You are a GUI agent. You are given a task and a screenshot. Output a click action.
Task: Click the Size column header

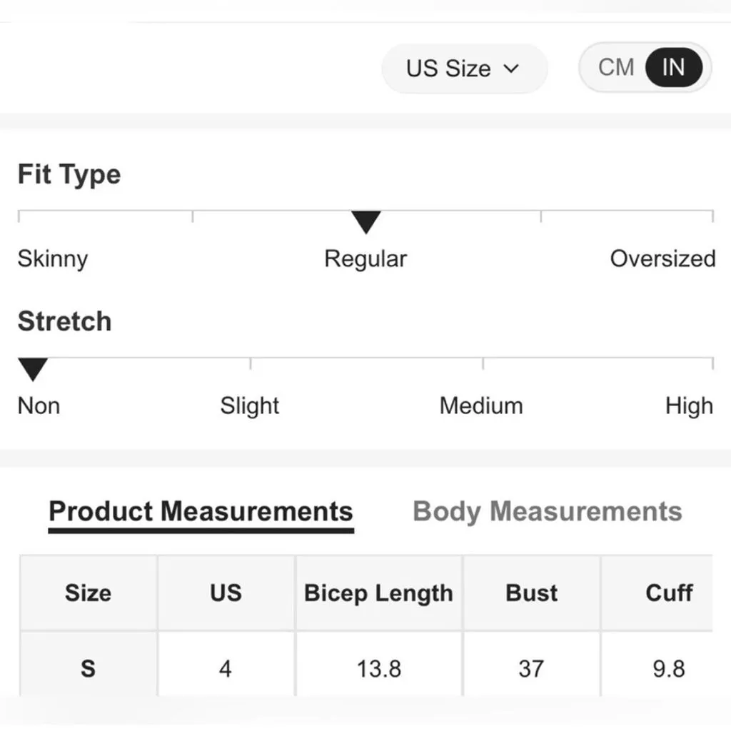(x=88, y=593)
